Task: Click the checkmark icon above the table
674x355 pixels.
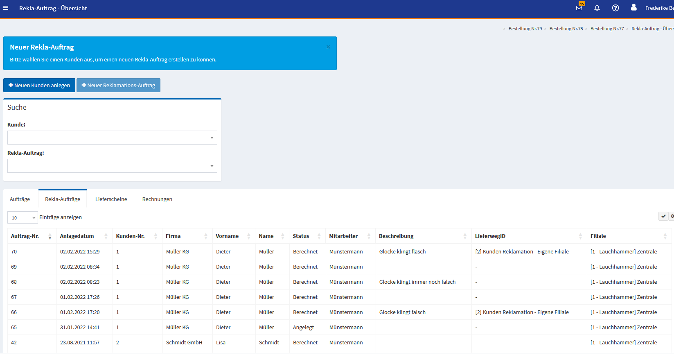Action: click(x=663, y=216)
